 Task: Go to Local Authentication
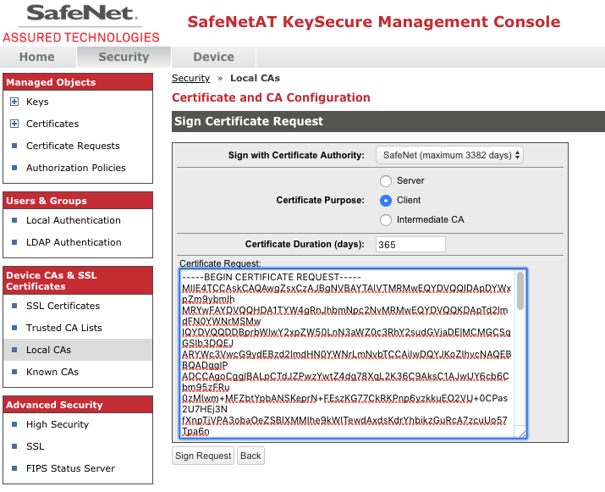coord(74,220)
